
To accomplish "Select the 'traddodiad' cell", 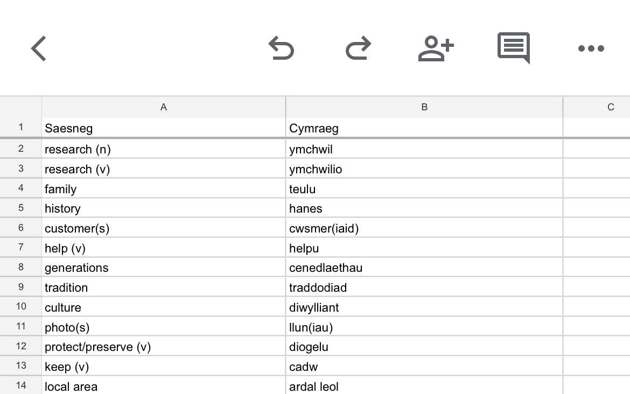I will pyautogui.click(x=424, y=287).
